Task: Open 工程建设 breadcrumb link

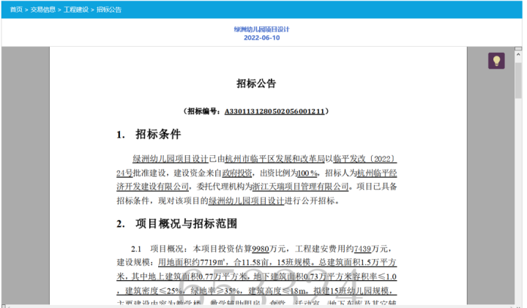Action: point(76,10)
